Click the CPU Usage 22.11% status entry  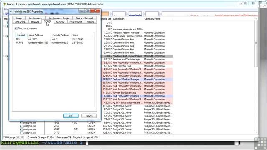[x=13, y=137]
